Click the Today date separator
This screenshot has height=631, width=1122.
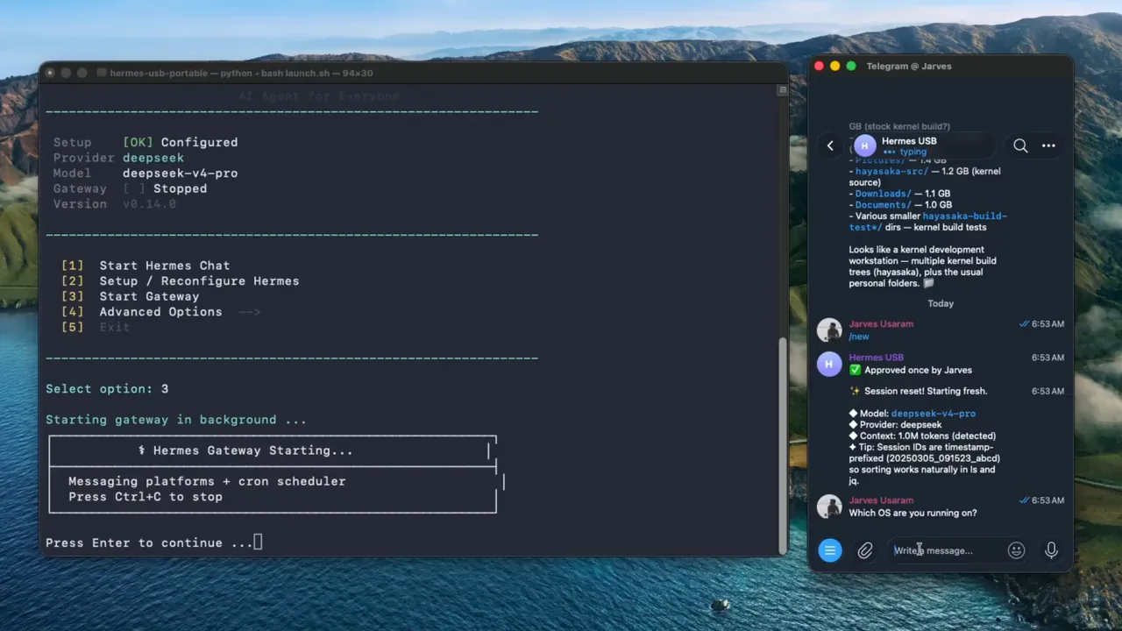(941, 303)
